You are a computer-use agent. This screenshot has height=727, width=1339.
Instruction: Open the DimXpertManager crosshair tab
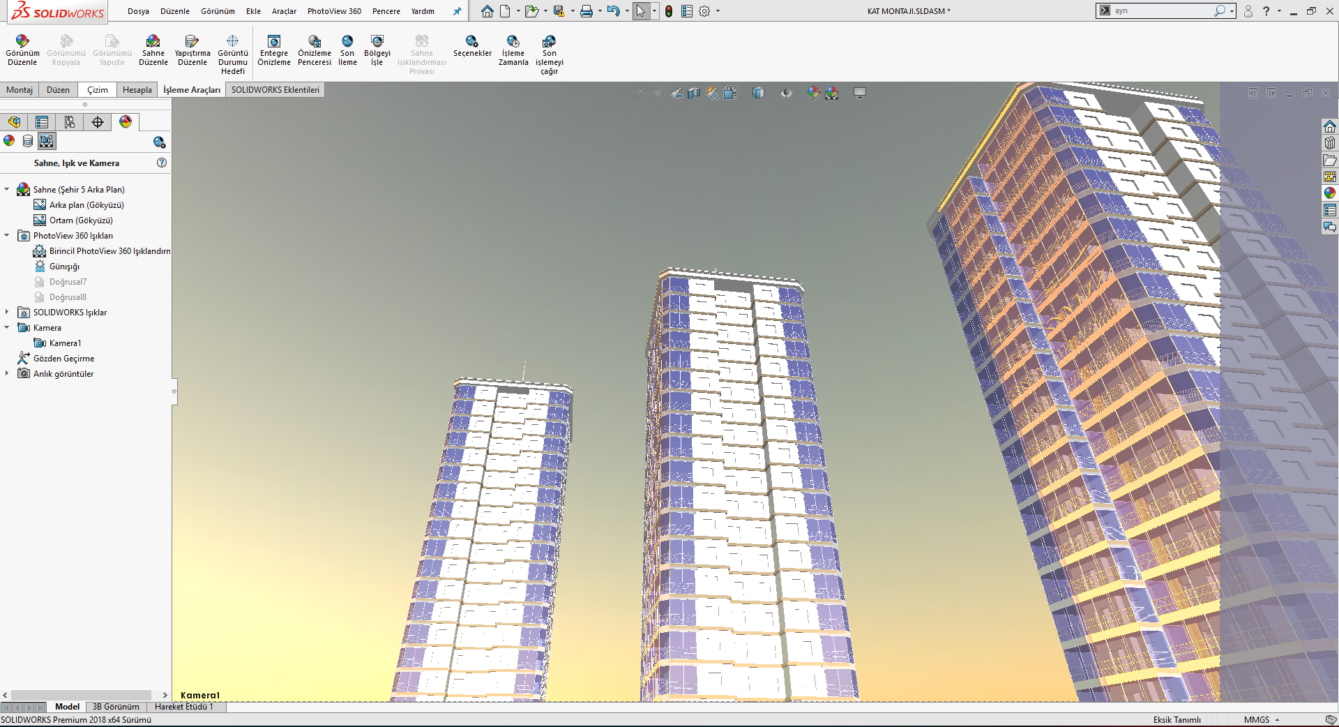[98, 122]
